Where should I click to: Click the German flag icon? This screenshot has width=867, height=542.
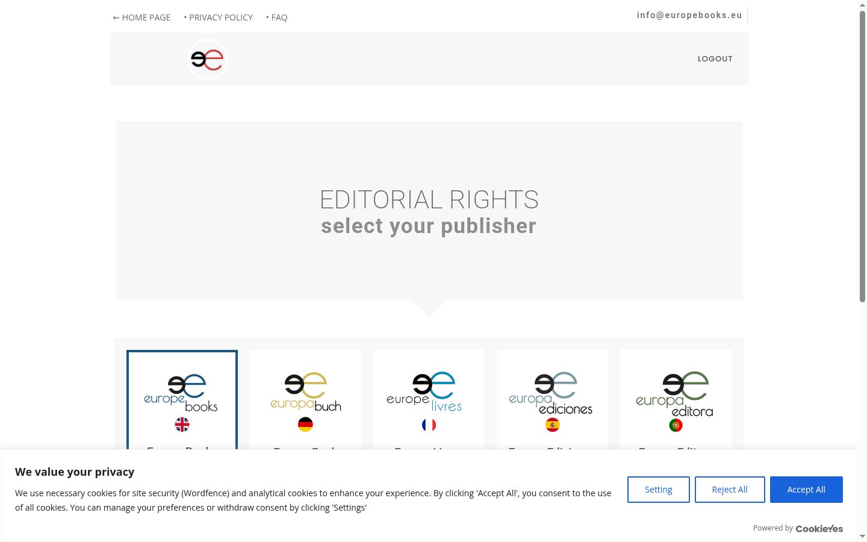(x=305, y=425)
